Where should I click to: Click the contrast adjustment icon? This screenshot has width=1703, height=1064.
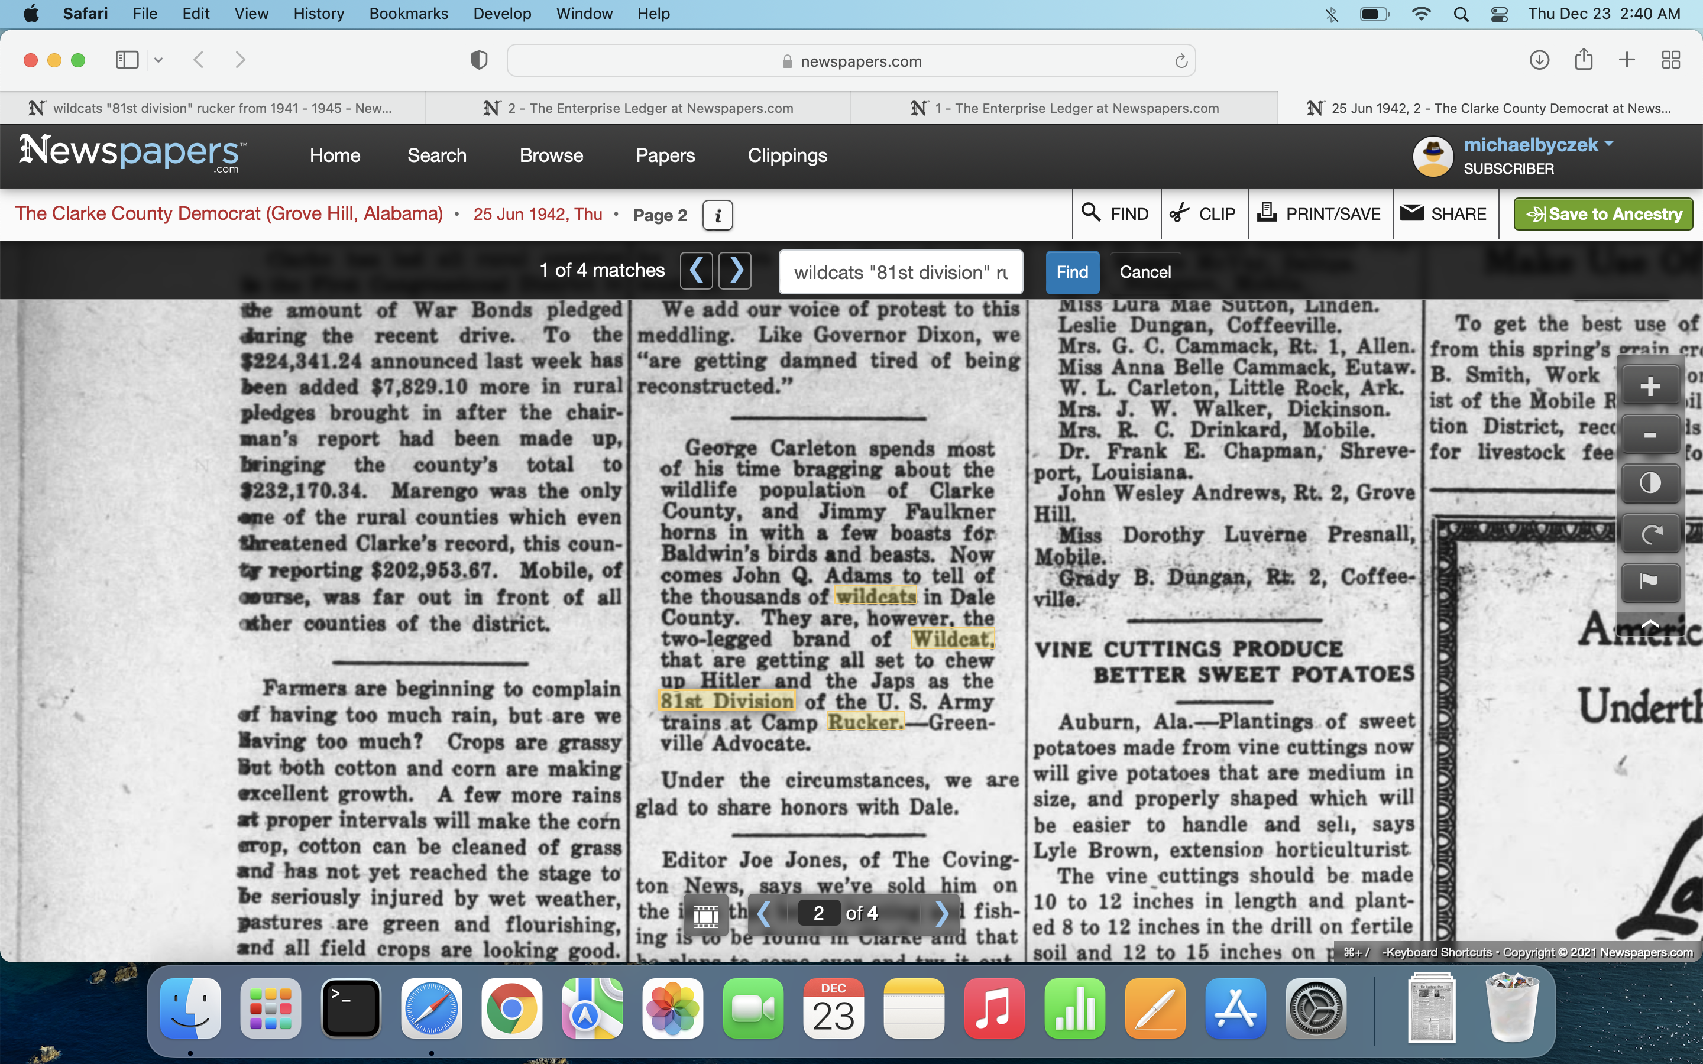point(1650,484)
